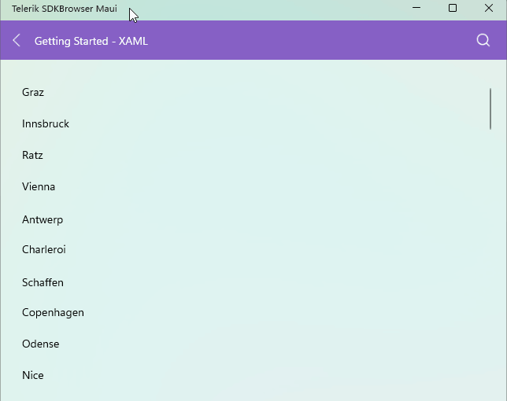Screen dimensions: 507x401
Task: Choose the Innsbruck list item
Action: pos(46,123)
